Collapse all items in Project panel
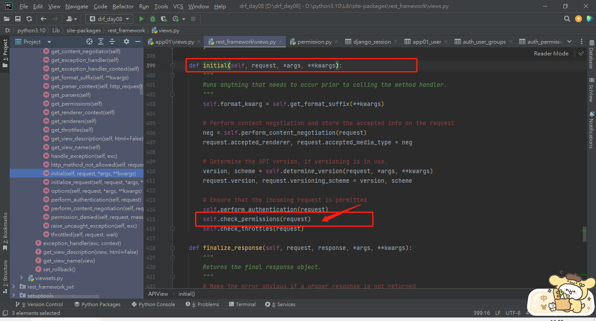 (x=112, y=41)
